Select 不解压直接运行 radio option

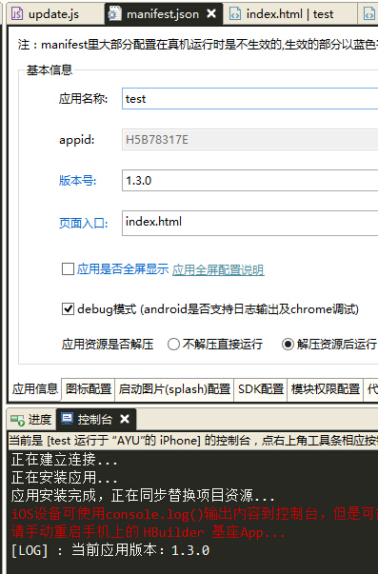[173, 344]
